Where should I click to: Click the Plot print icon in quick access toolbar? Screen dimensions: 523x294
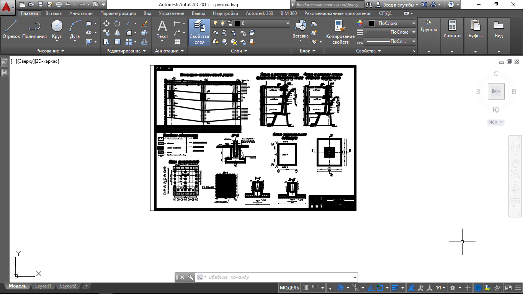(x=59, y=5)
